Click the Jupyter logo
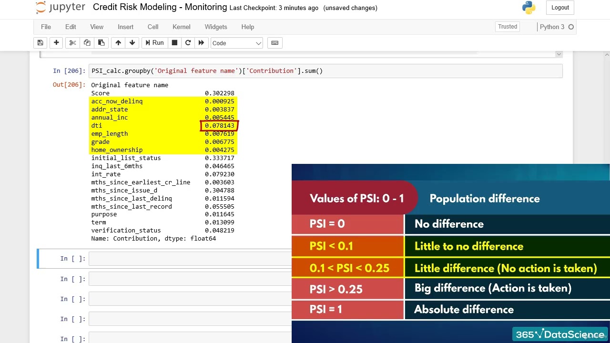 point(60,8)
